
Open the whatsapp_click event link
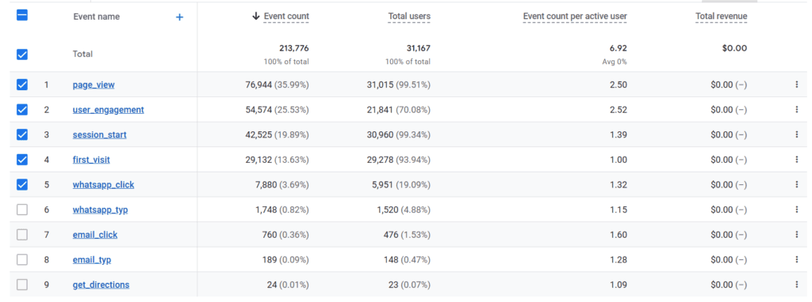[x=103, y=184]
